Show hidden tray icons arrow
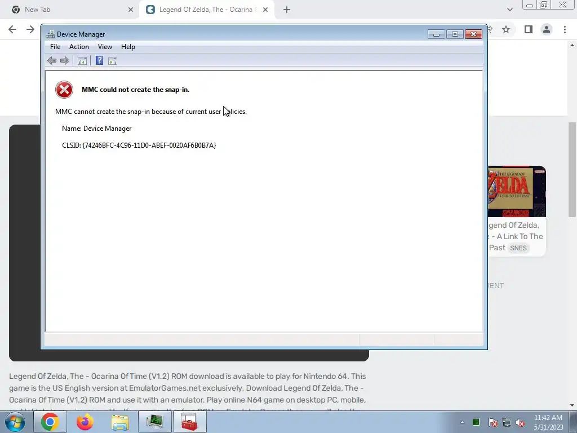 tap(462, 422)
